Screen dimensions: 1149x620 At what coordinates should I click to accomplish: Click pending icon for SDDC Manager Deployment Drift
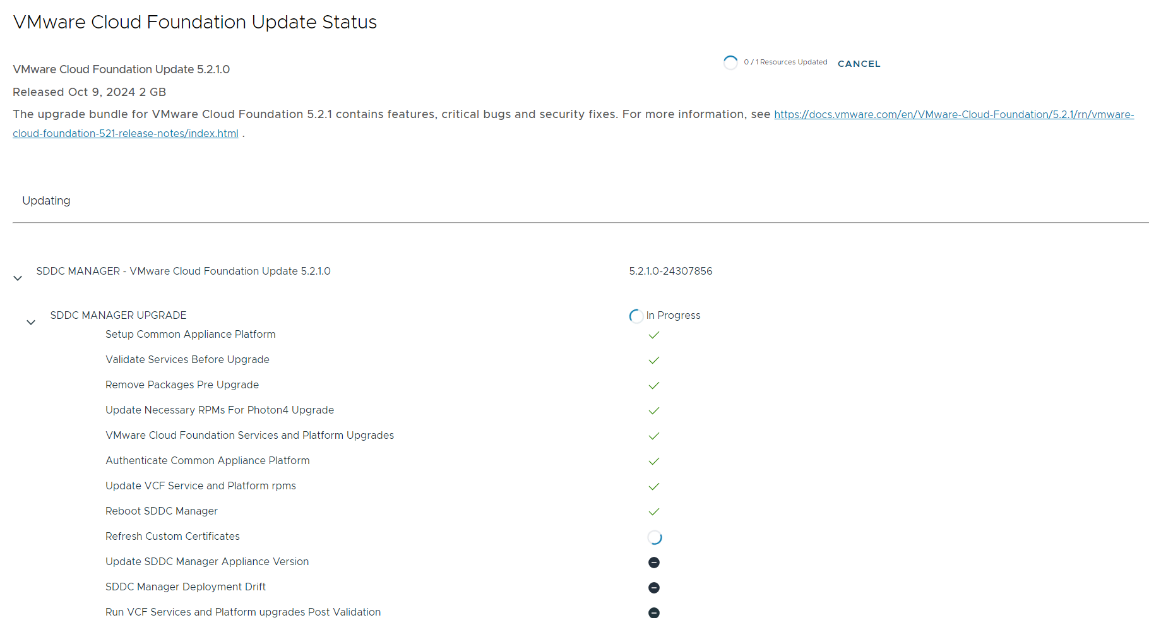pos(654,588)
